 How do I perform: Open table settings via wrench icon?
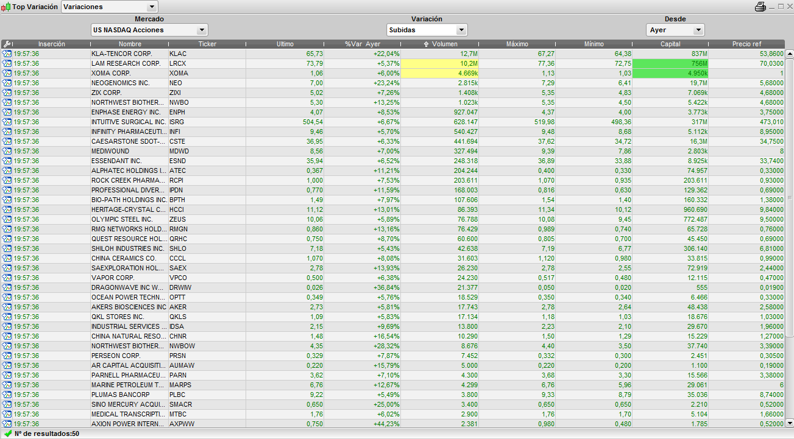click(x=7, y=44)
